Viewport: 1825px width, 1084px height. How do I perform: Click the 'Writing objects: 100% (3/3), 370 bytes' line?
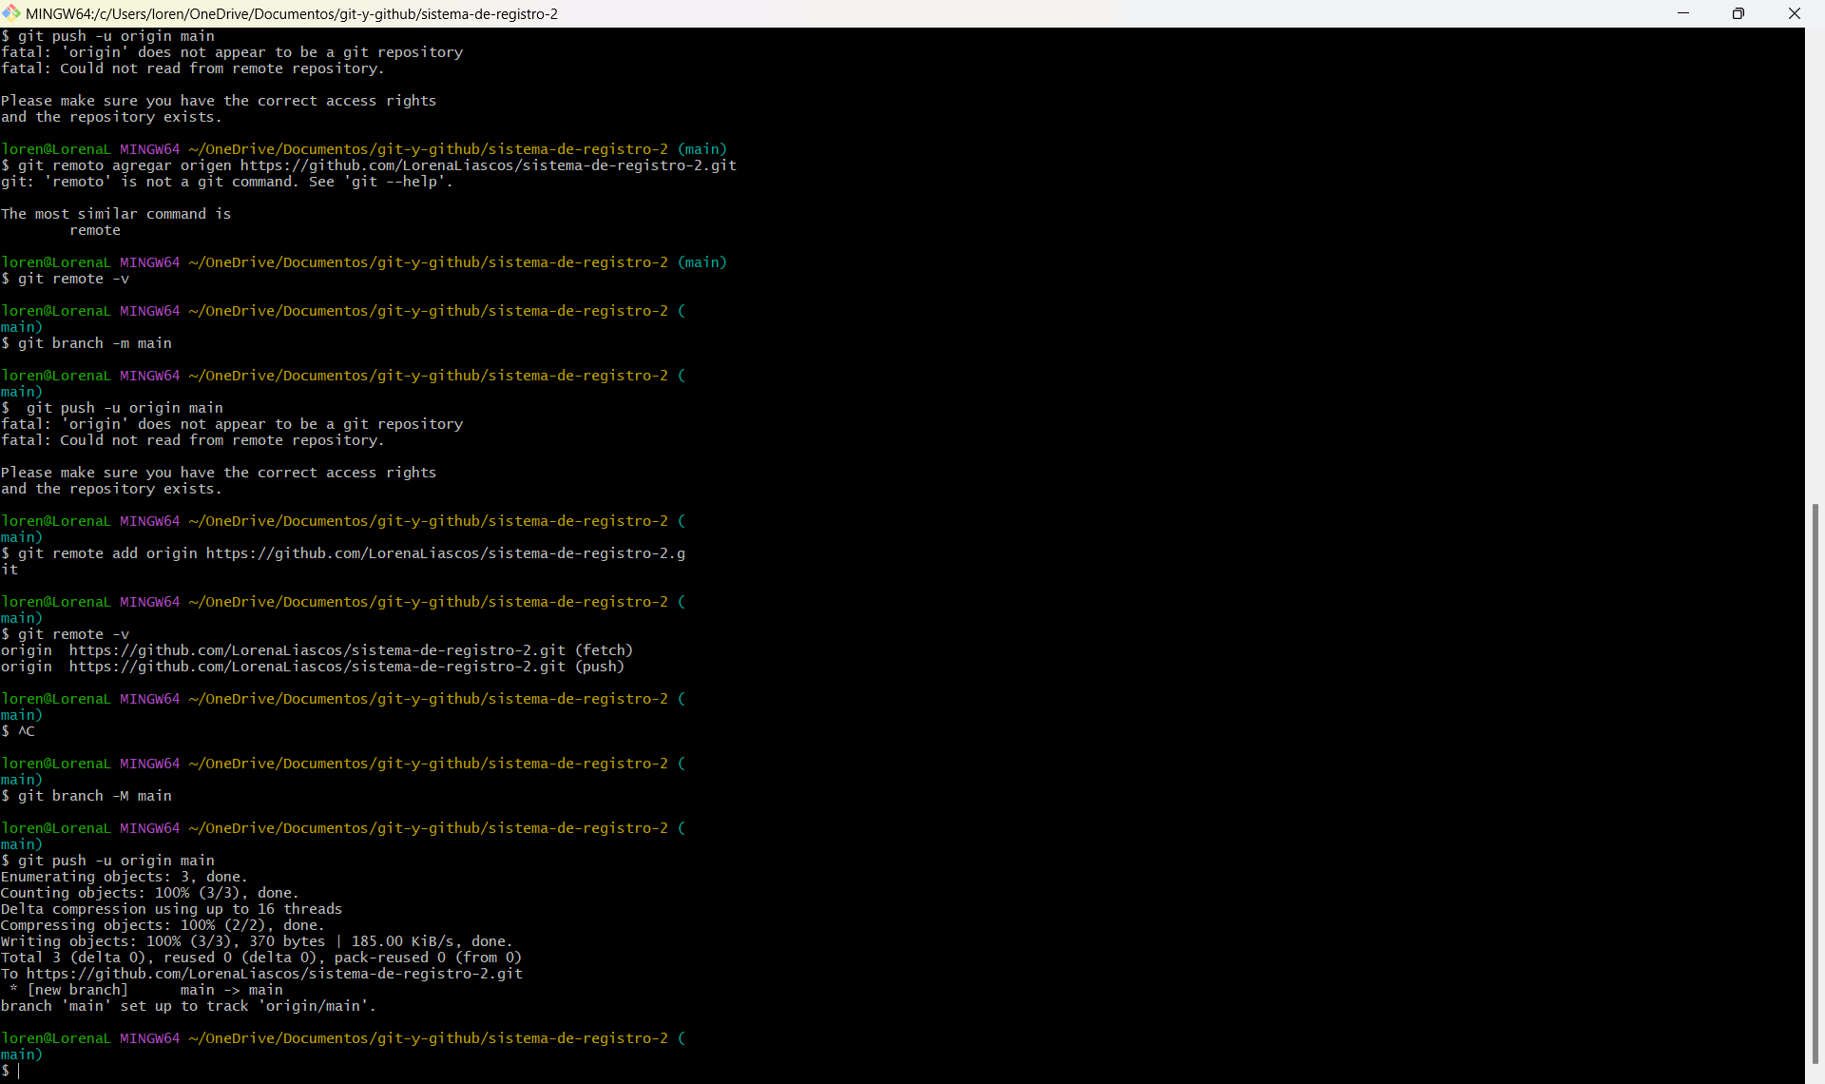[257, 941]
